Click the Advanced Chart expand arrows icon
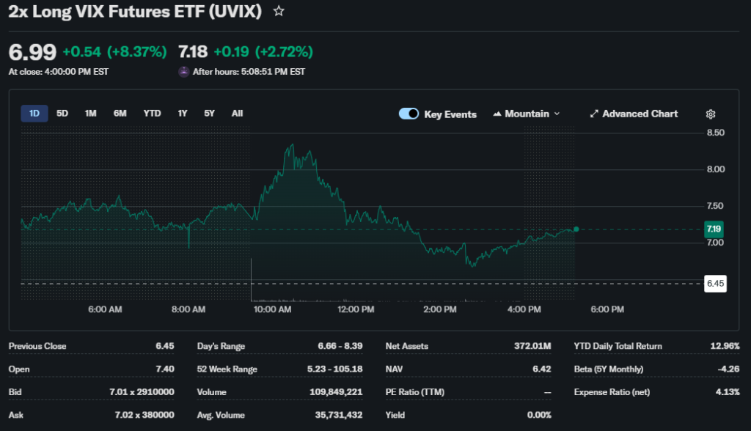The image size is (751, 431). [x=595, y=114]
